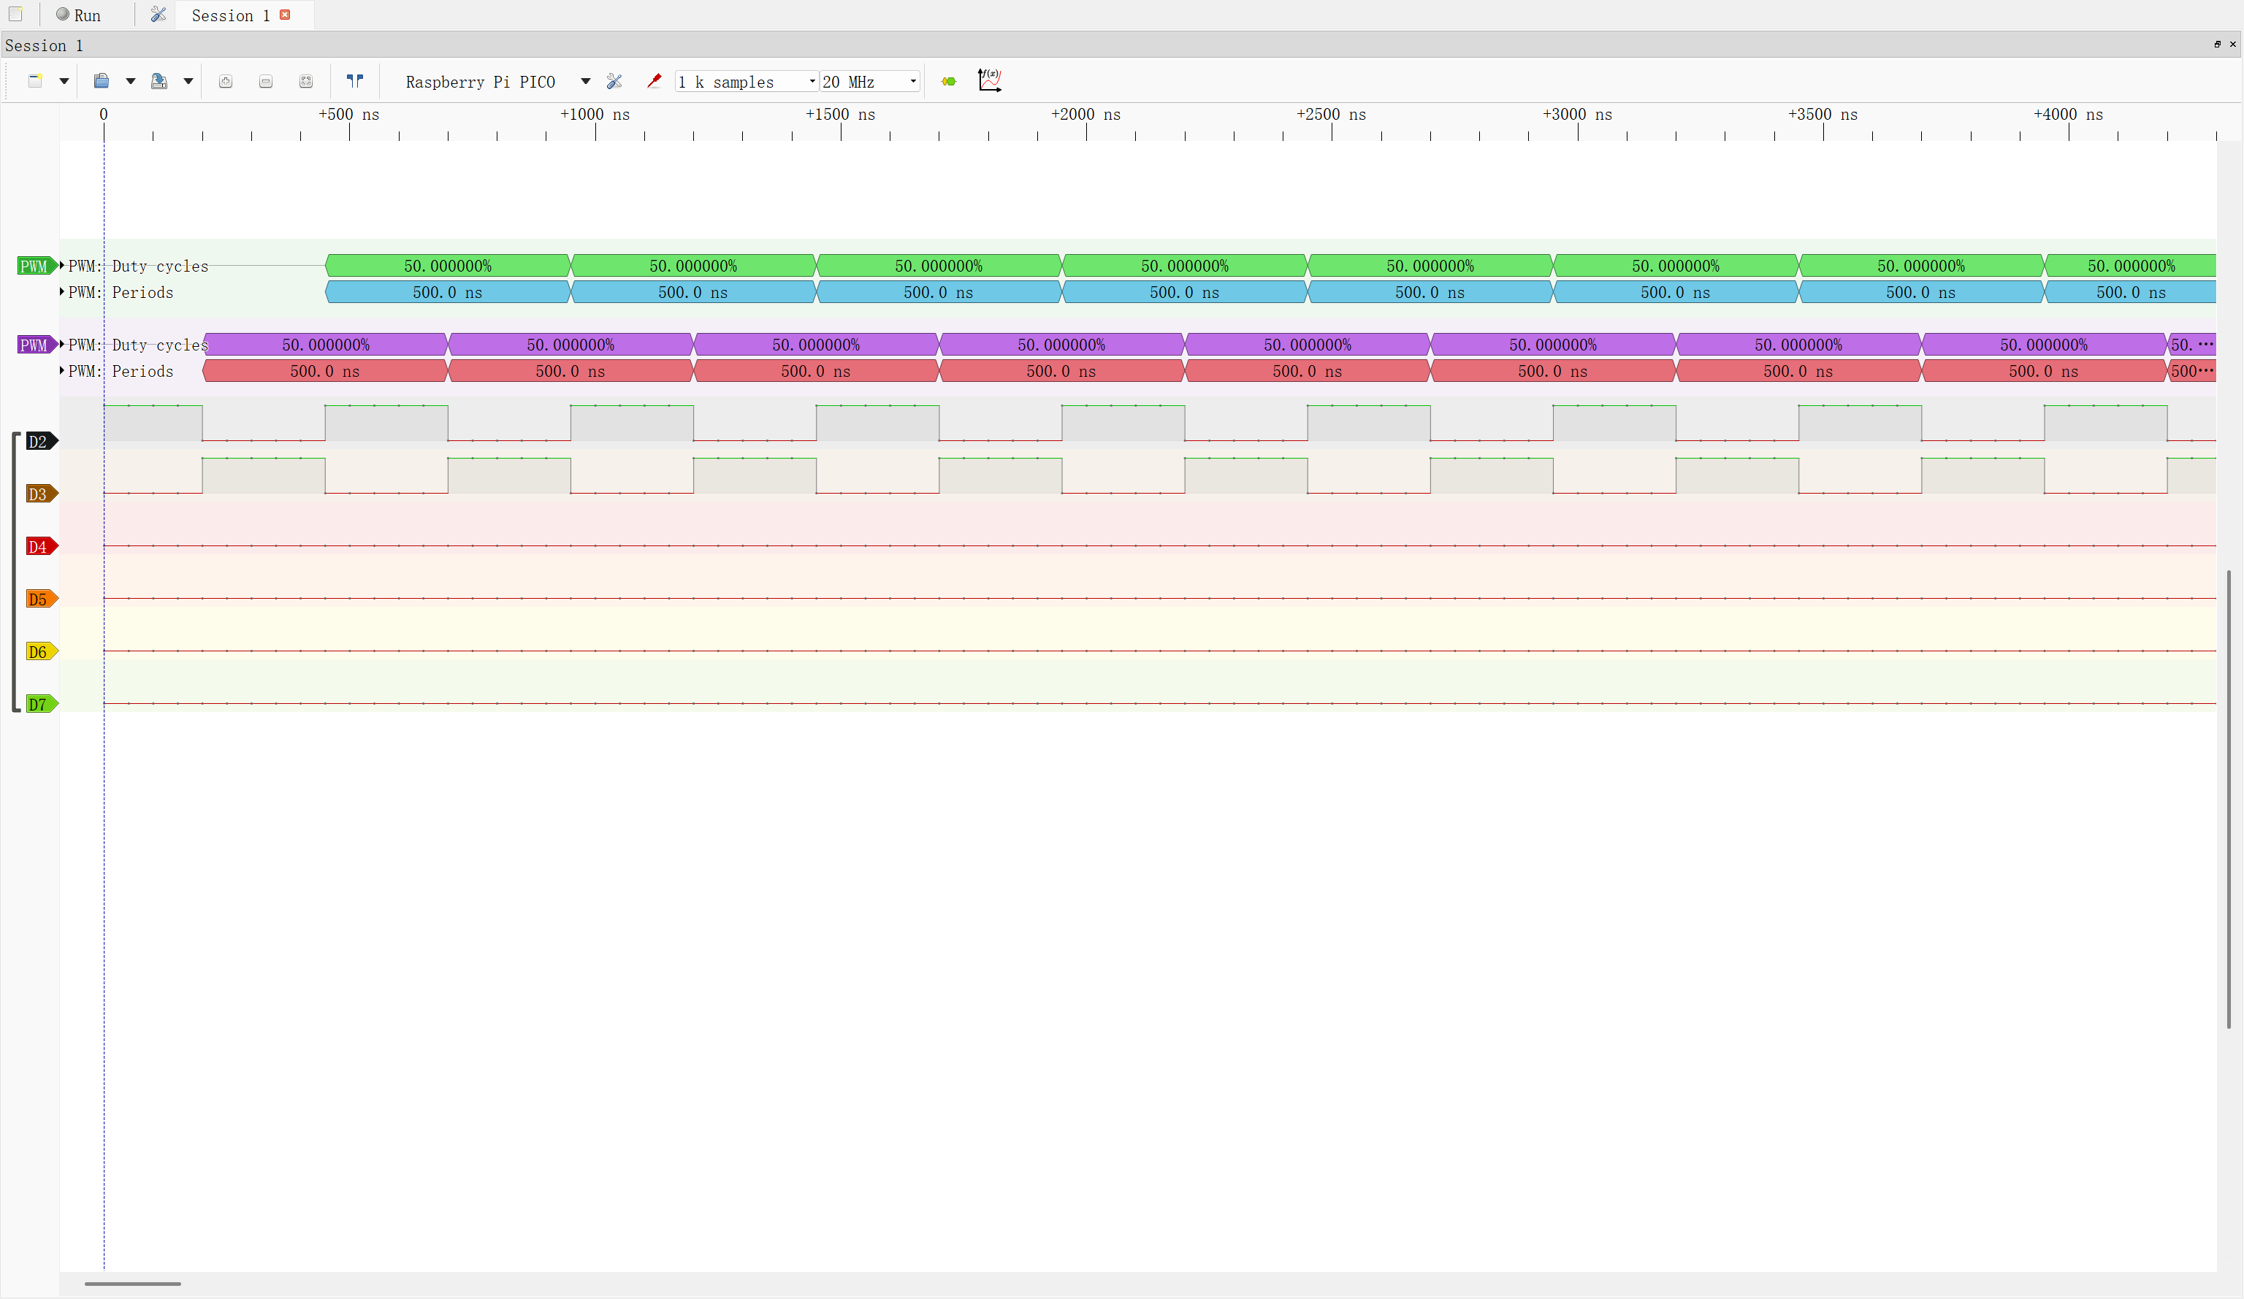Screen dimensions: 2244x1299
Task: Click the Save file icon
Action: (160, 81)
